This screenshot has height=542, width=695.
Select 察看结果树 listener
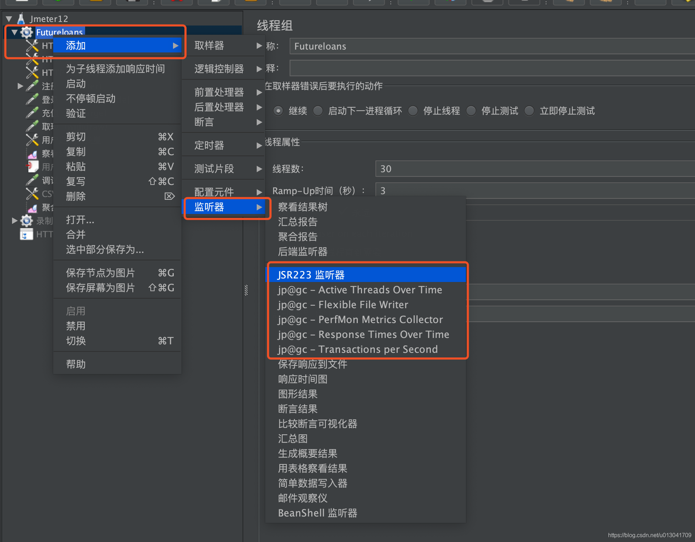[x=366, y=207]
